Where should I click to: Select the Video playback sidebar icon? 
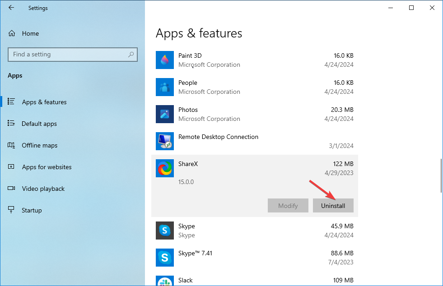point(11,188)
